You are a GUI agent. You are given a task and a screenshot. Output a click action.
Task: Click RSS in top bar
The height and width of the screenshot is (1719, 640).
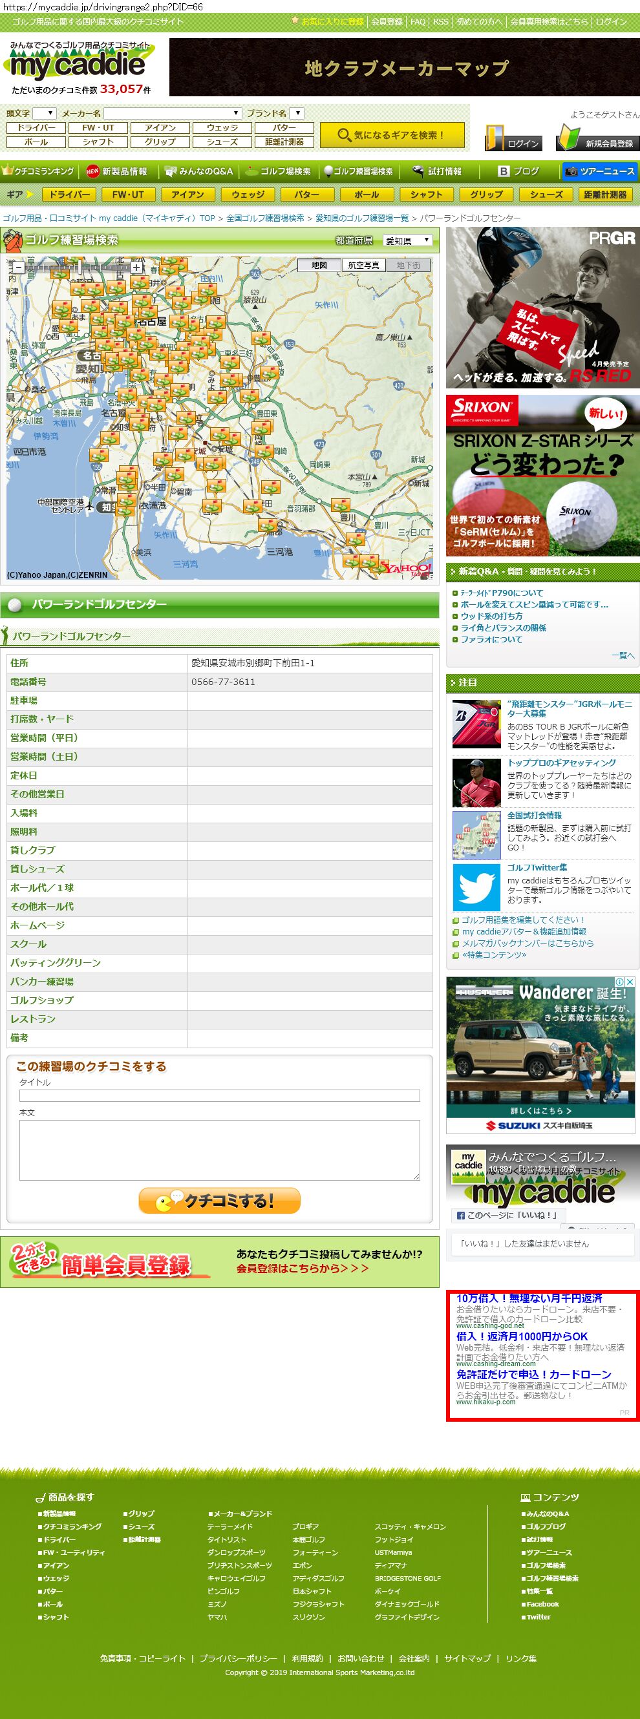440,21
